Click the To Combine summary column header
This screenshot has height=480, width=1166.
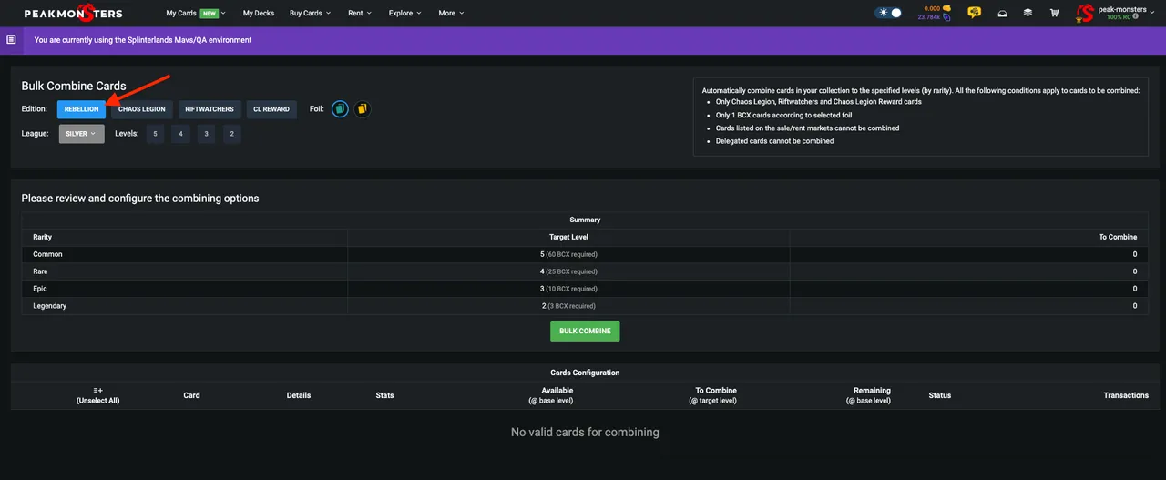[x=1118, y=237]
